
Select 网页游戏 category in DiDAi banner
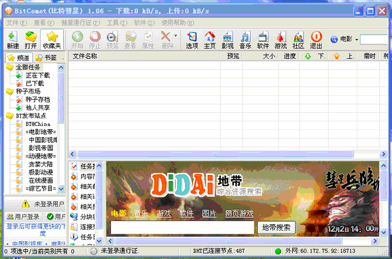[239, 213]
